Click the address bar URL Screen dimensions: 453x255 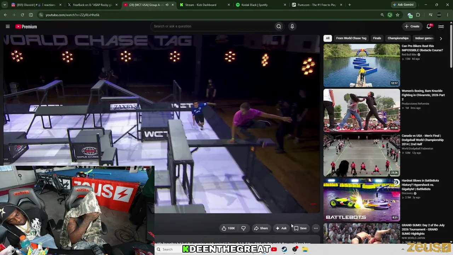73,15
